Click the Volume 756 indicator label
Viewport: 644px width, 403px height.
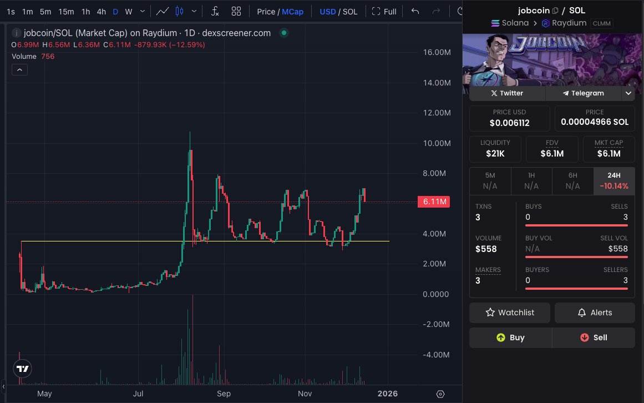[x=33, y=56]
